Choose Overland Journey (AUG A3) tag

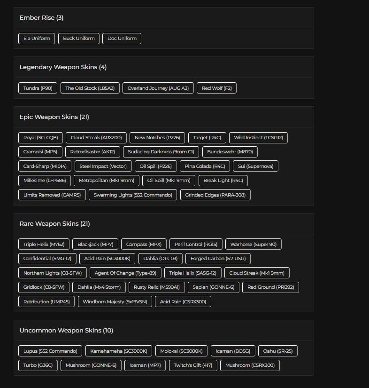(158, 88)
